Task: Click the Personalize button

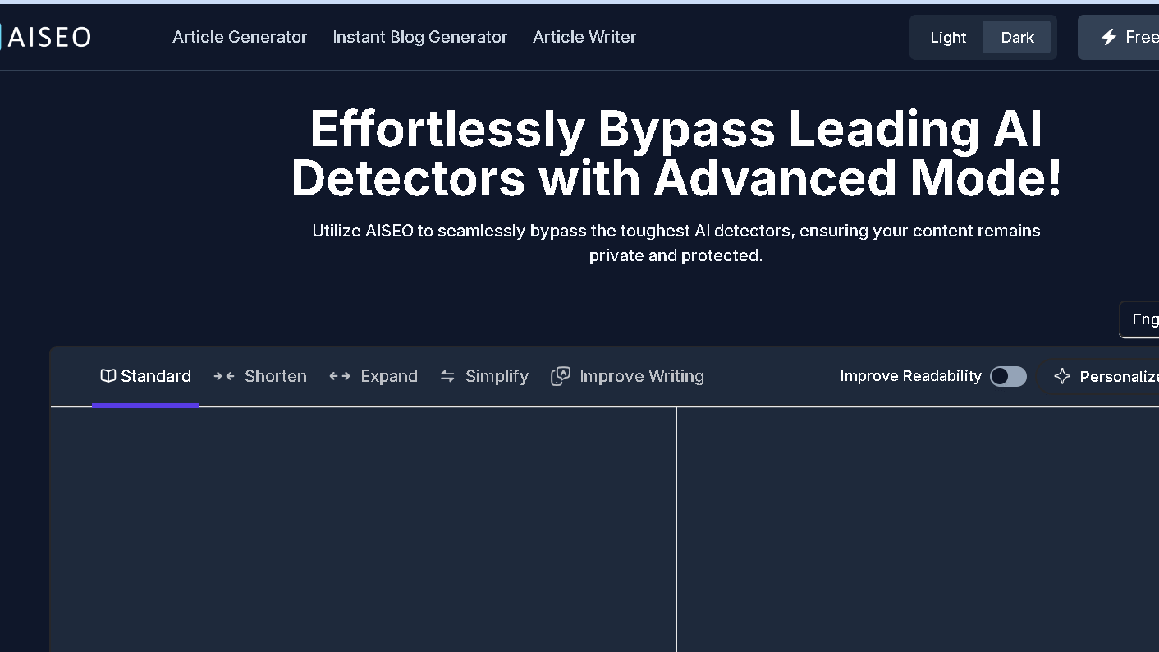Action: [1100, 376]
